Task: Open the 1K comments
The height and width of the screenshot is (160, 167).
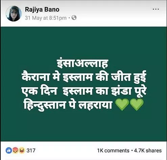Action: pos(113,151)
